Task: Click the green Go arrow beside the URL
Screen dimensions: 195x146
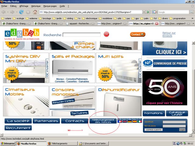Action: (x=148, y=12)
